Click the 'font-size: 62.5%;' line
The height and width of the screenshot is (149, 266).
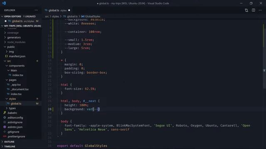[80, 89]
